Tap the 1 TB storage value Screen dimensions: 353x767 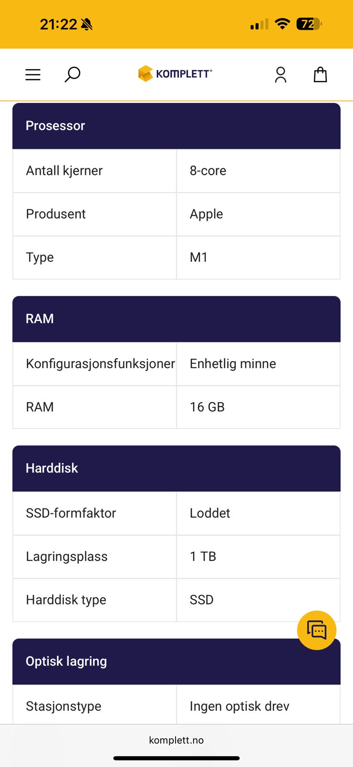pyautogui.click(x=203, y=557)
